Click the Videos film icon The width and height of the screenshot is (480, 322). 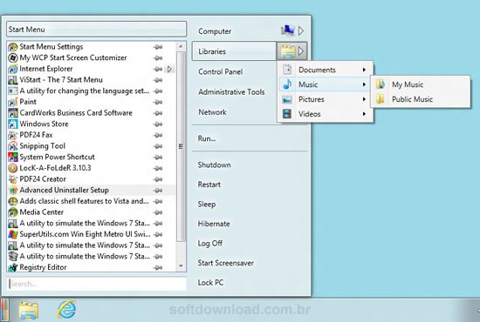point(287,114)
